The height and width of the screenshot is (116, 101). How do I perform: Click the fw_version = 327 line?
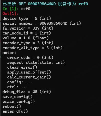coord(28,28)
